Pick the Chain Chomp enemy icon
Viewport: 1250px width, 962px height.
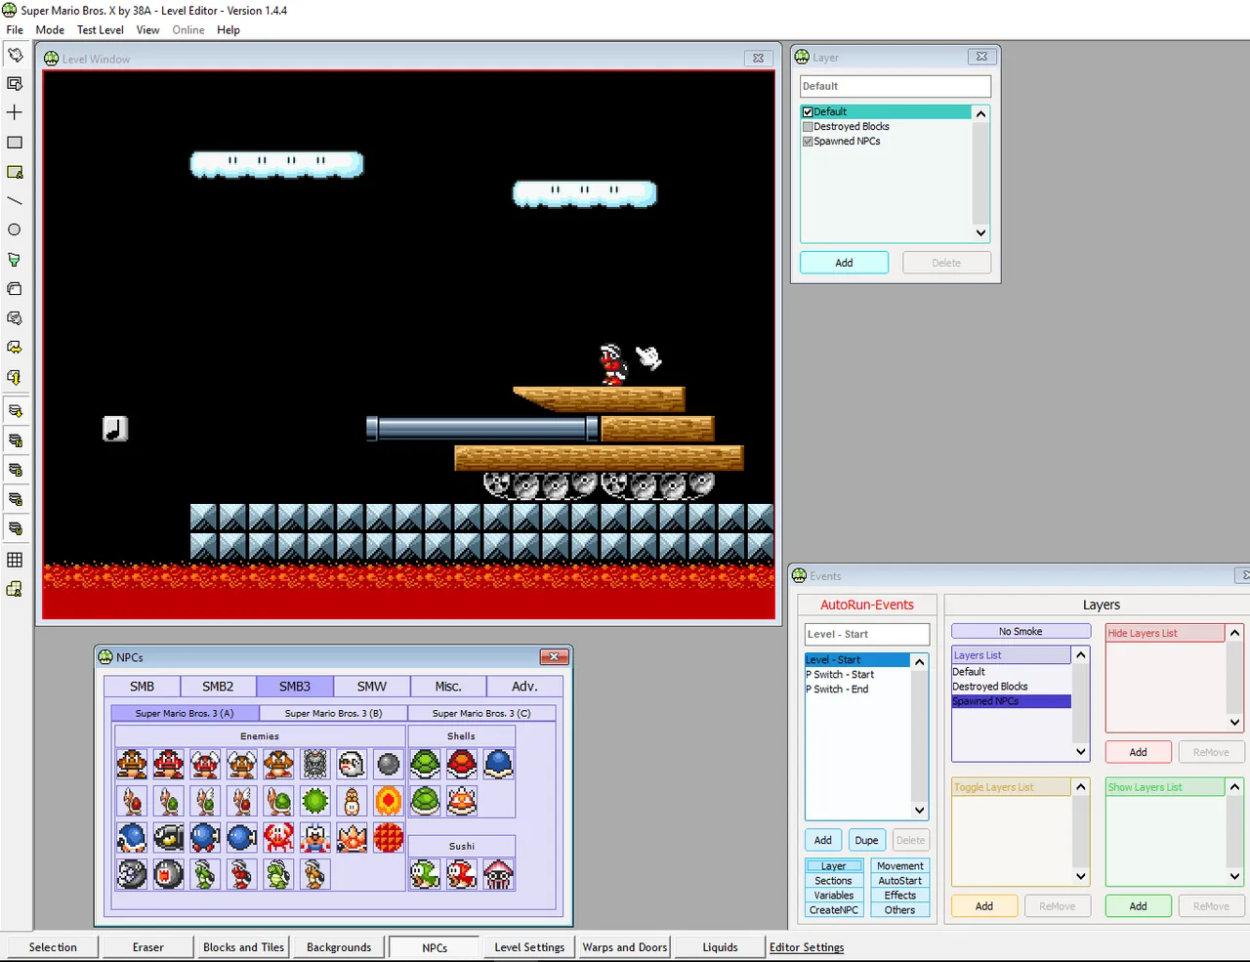point(132,873)
